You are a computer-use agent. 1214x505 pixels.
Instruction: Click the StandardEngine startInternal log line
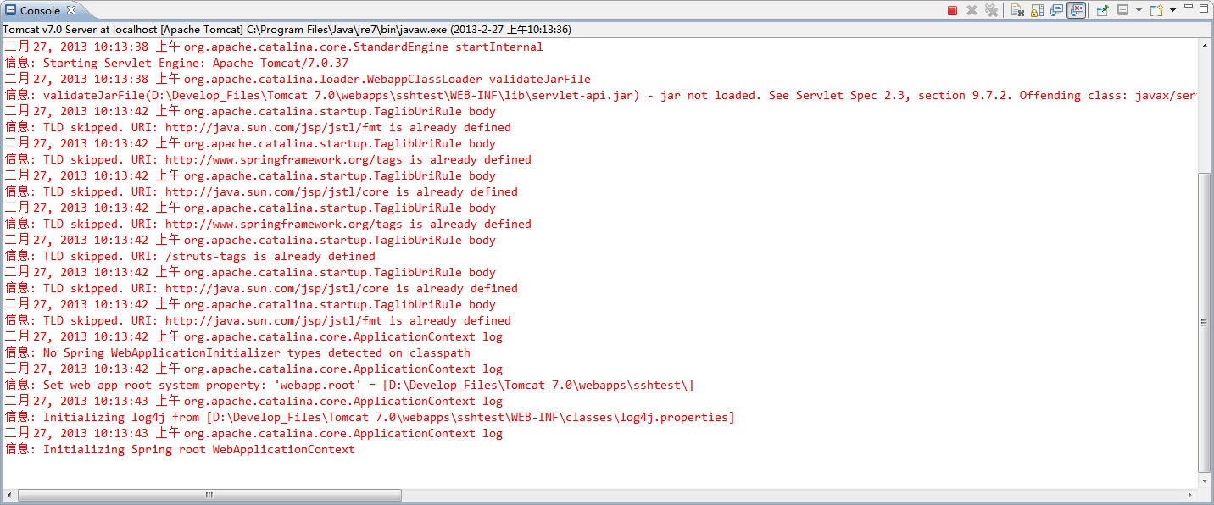point(273,47)
